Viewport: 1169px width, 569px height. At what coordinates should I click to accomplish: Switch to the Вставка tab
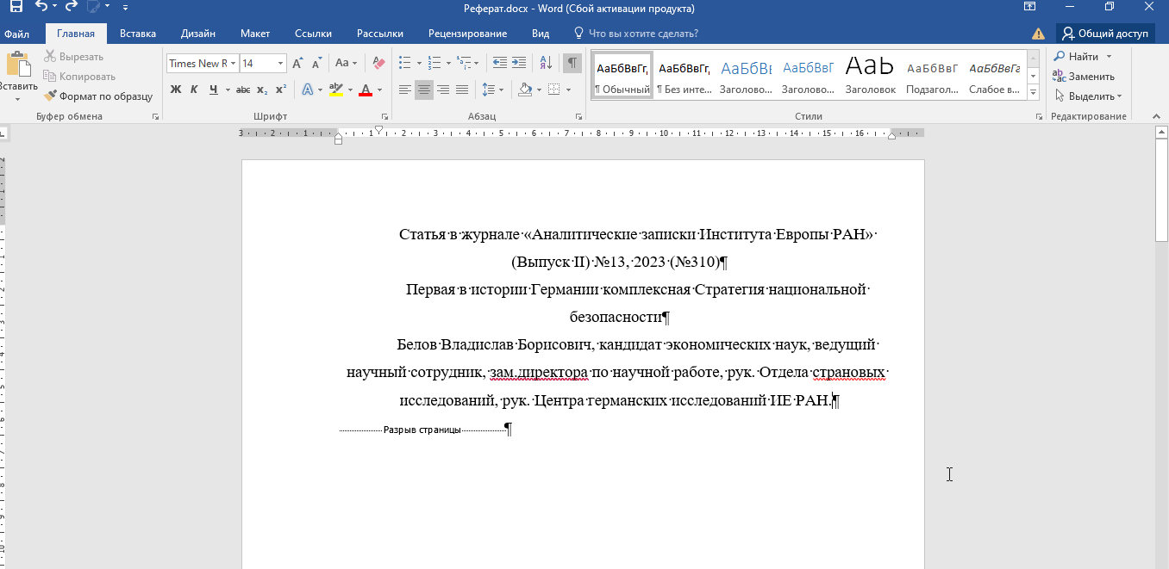[138, 34]
